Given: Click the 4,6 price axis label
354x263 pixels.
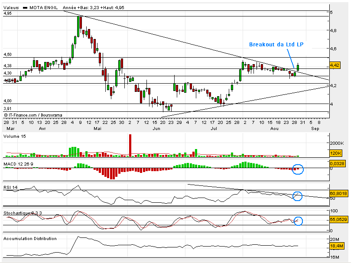Looking at the screenshot, I should click(333, 49).
